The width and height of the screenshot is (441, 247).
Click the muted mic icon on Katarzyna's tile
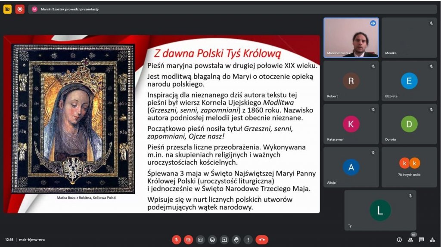click(373, 110)
